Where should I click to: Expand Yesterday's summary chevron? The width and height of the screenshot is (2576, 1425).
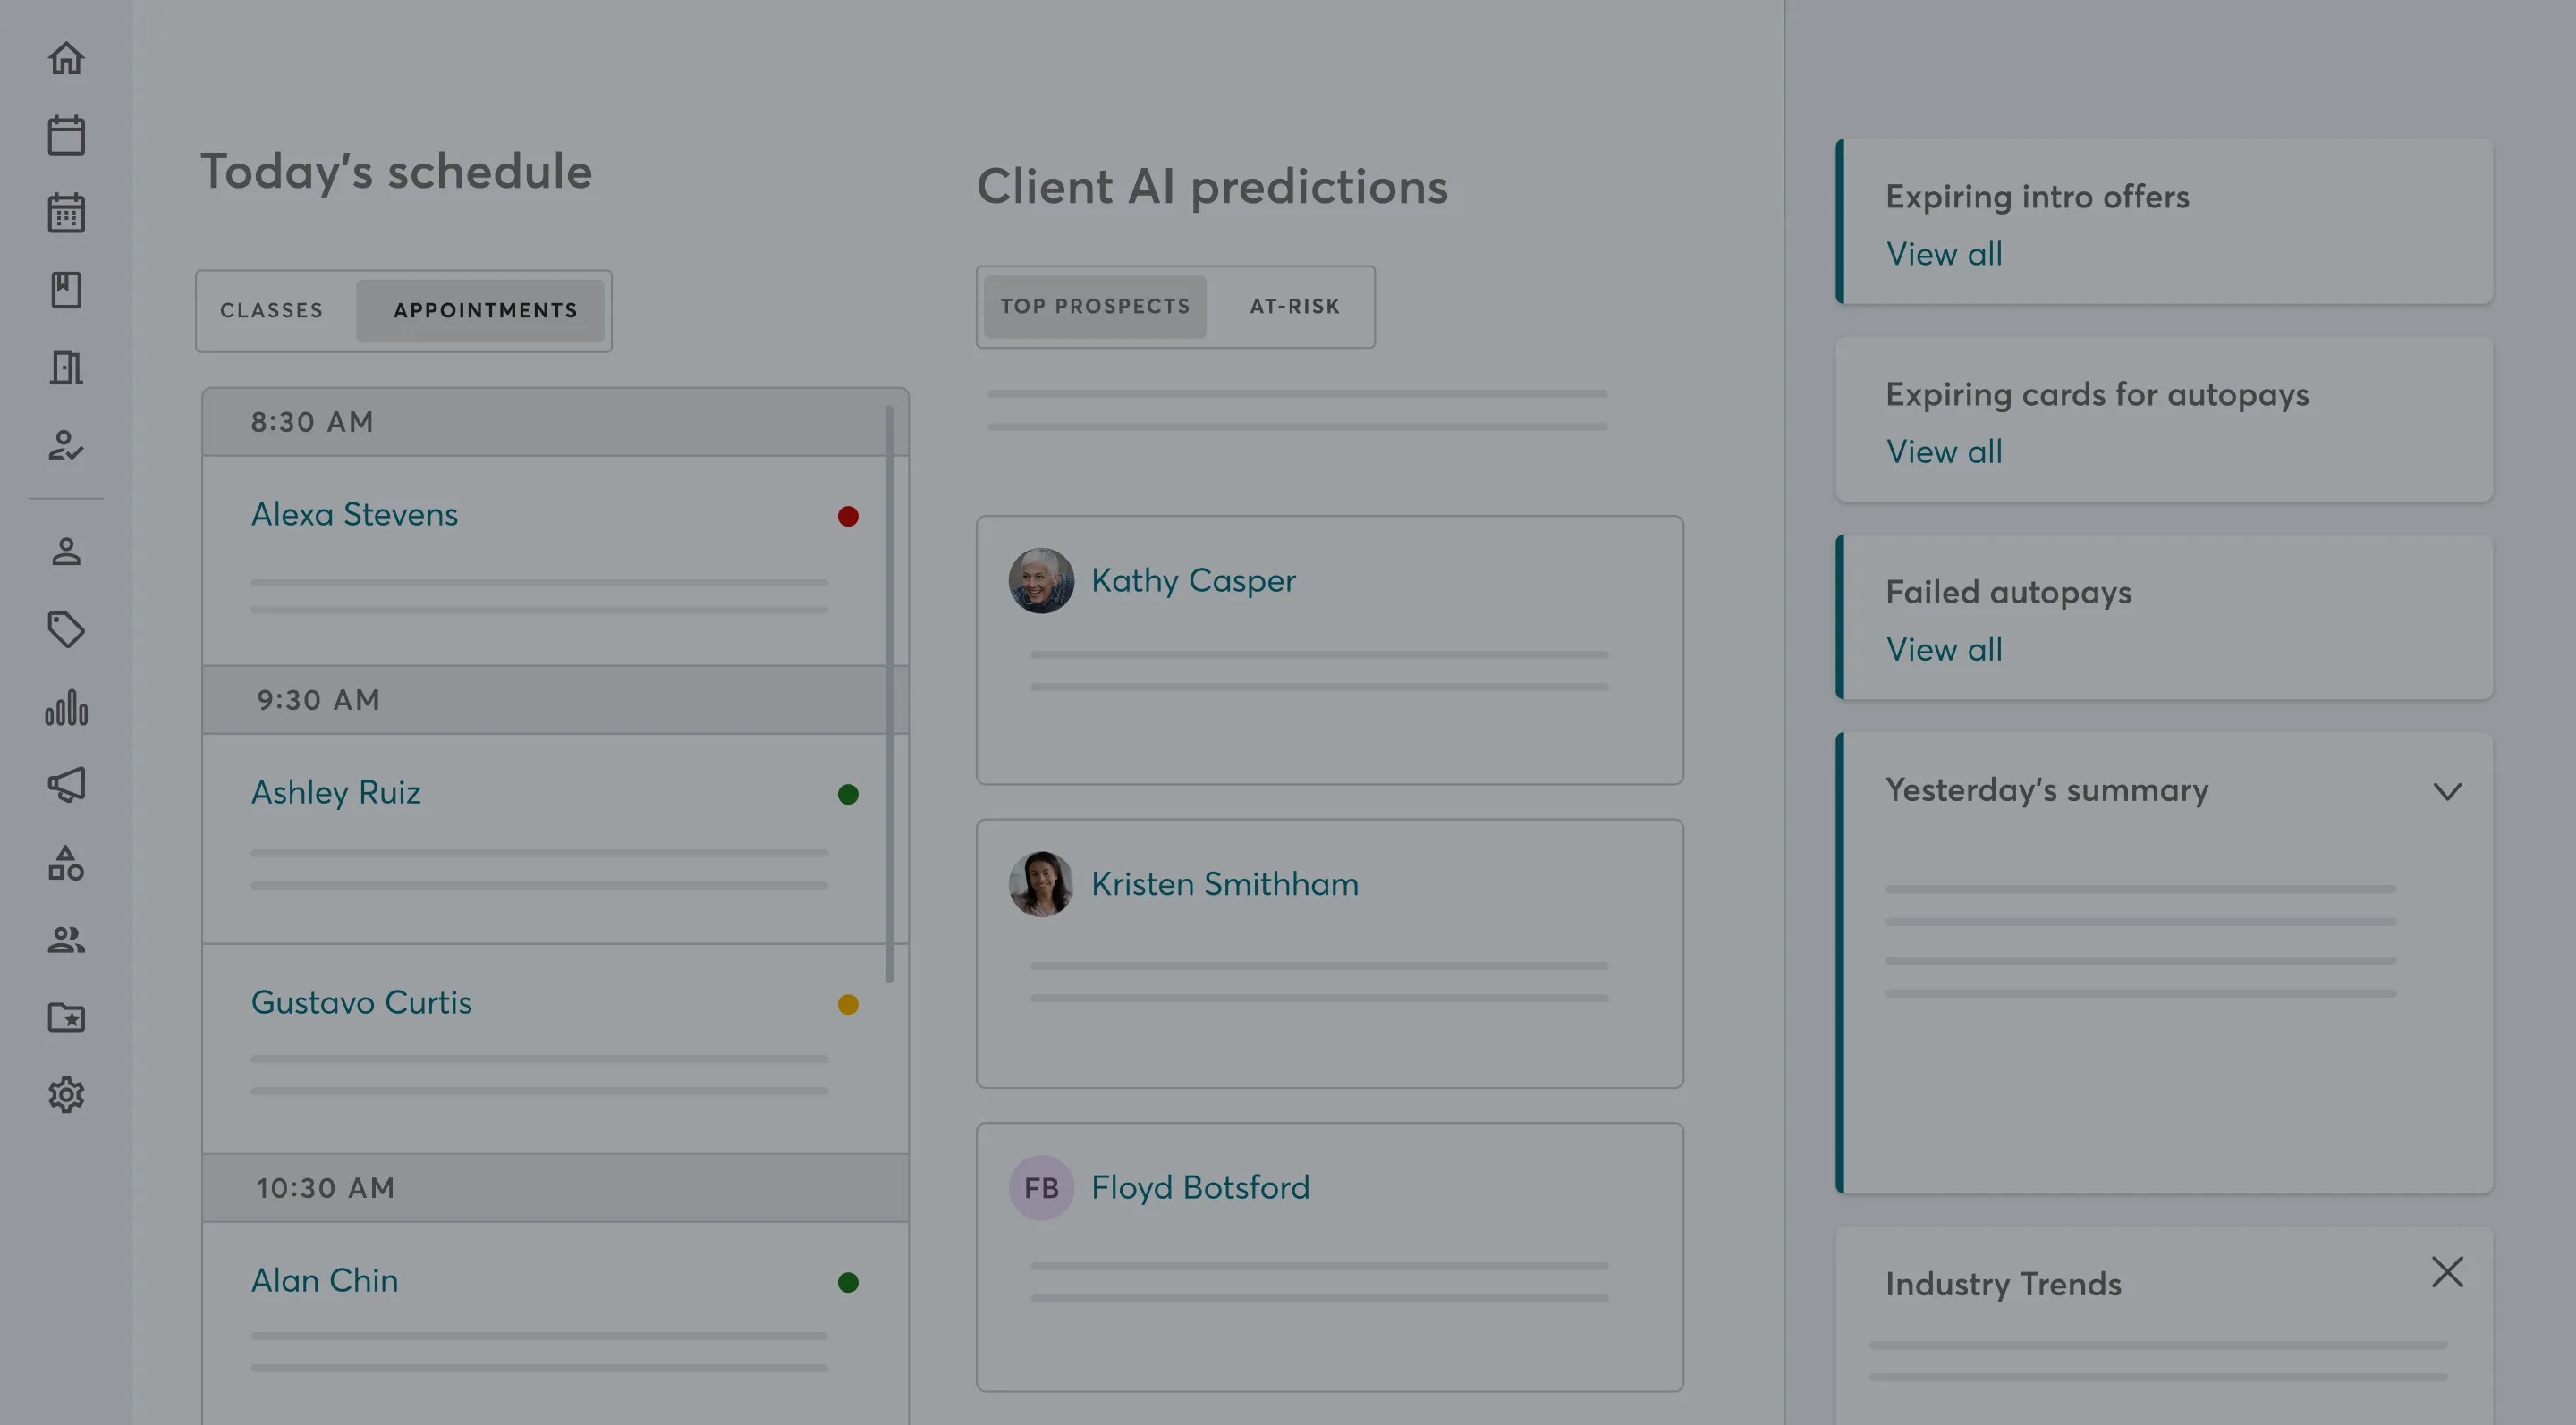point(2447,791)
